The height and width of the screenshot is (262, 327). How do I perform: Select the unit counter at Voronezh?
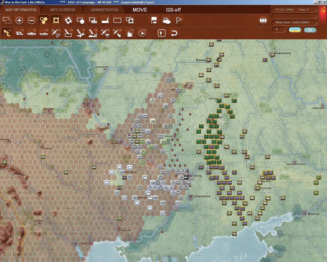point(273,54)
